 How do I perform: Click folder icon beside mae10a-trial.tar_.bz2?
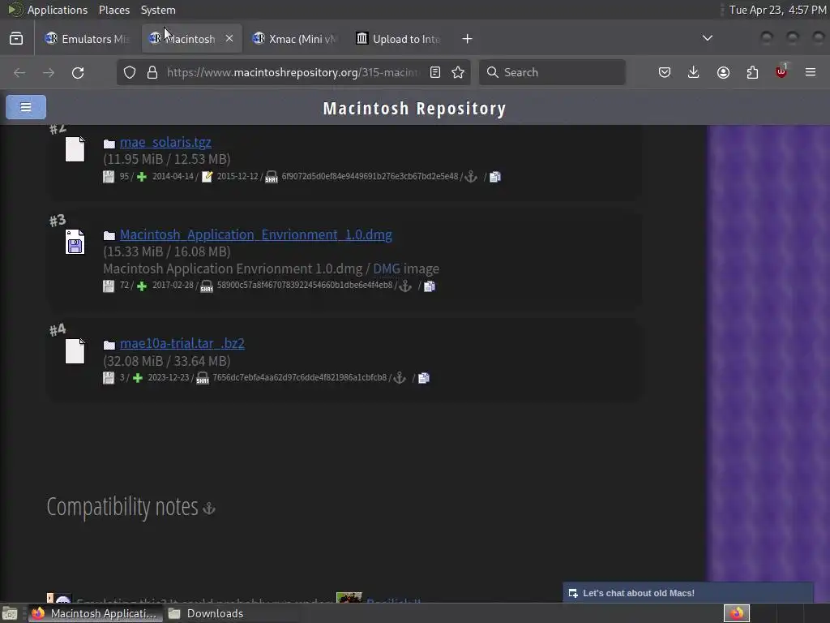109,345
